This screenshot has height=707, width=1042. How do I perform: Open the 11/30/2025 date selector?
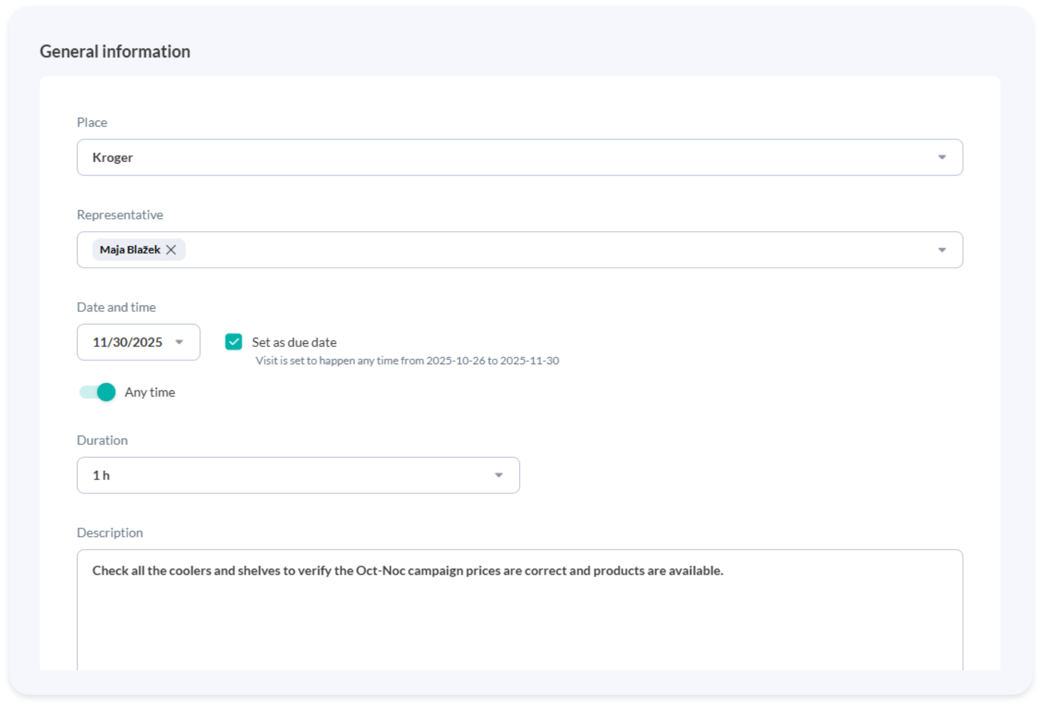(127, 342)
